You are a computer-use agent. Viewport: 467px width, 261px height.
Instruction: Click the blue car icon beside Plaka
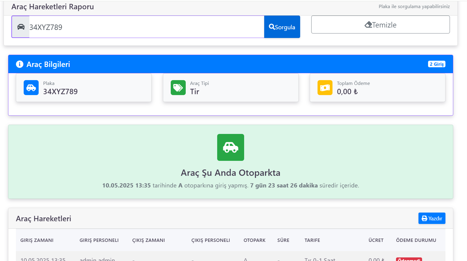coord(31,88)
